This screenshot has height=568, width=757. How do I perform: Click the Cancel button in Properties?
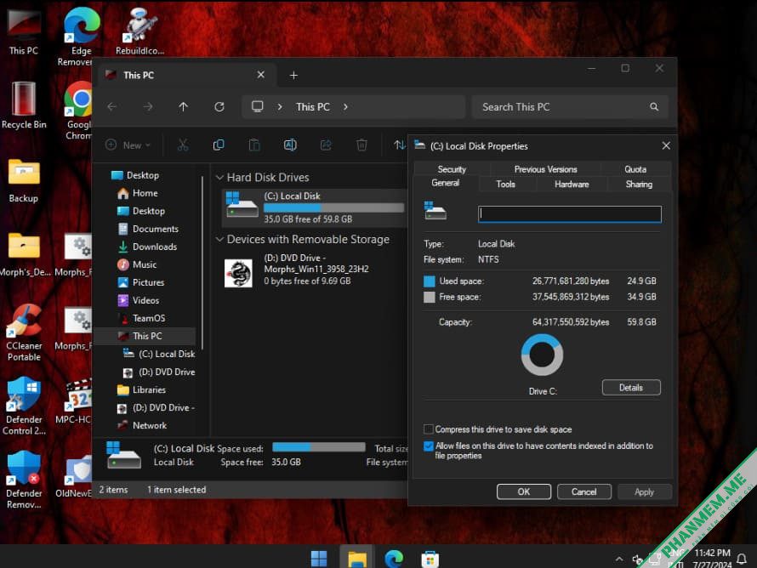(584, 491)
